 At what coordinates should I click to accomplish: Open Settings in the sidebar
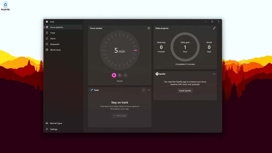click(x=63, y=129)
